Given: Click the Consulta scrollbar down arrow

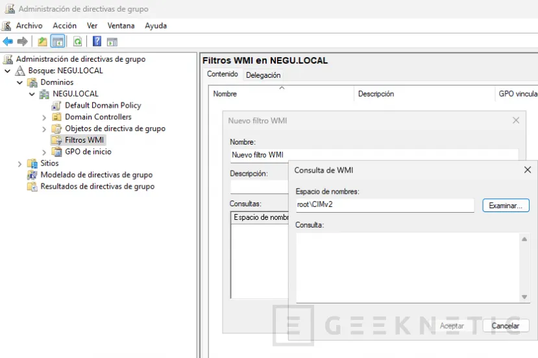Looking at the screenshot, I should pos(524,297).
